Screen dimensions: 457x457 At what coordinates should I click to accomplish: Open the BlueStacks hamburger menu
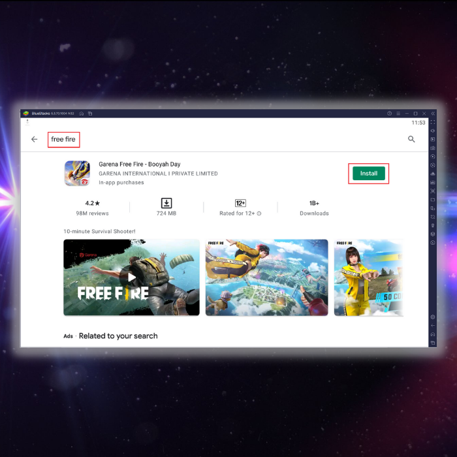[x=398, y=114]
